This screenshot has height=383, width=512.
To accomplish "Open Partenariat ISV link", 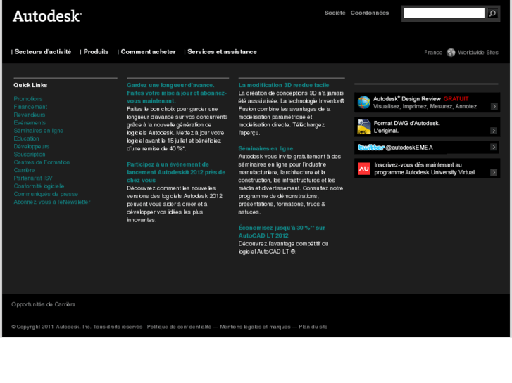I will [x=33, y=178].
